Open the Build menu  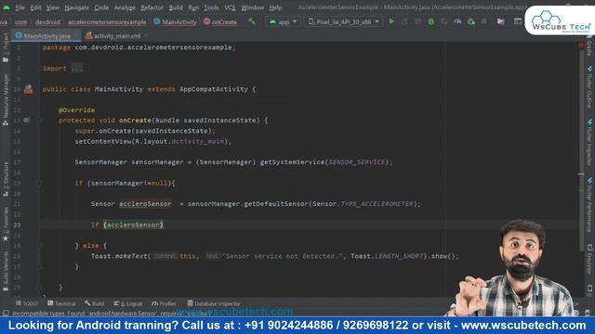pyautogui.click(x=176, y=7)
